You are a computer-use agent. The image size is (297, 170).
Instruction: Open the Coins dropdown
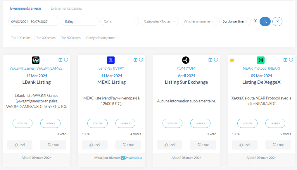click(120, 21)
